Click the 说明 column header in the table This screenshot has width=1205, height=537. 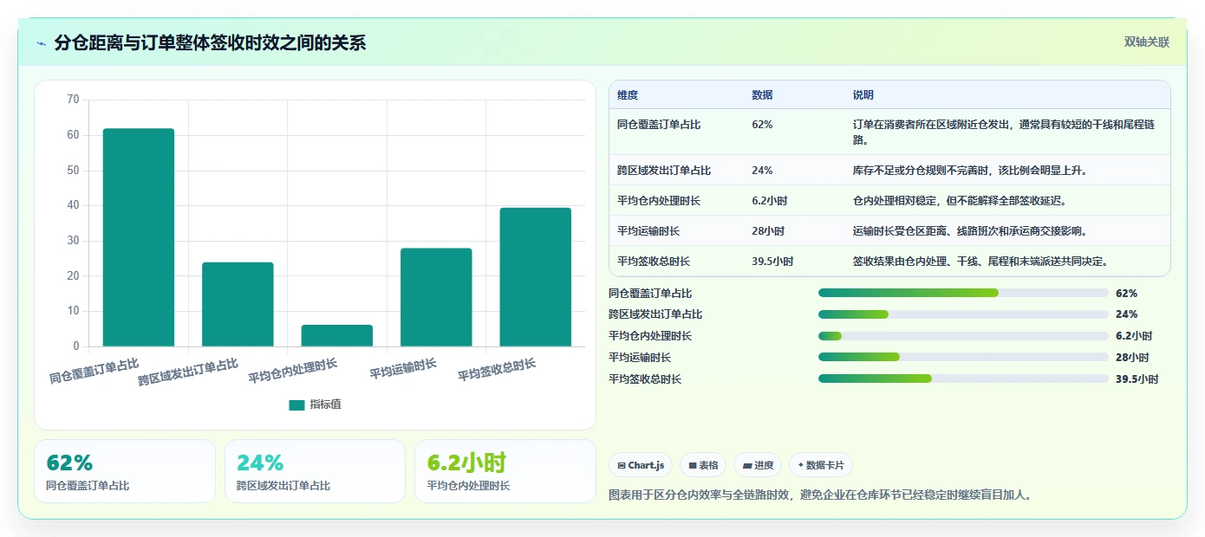coord(863,95)
